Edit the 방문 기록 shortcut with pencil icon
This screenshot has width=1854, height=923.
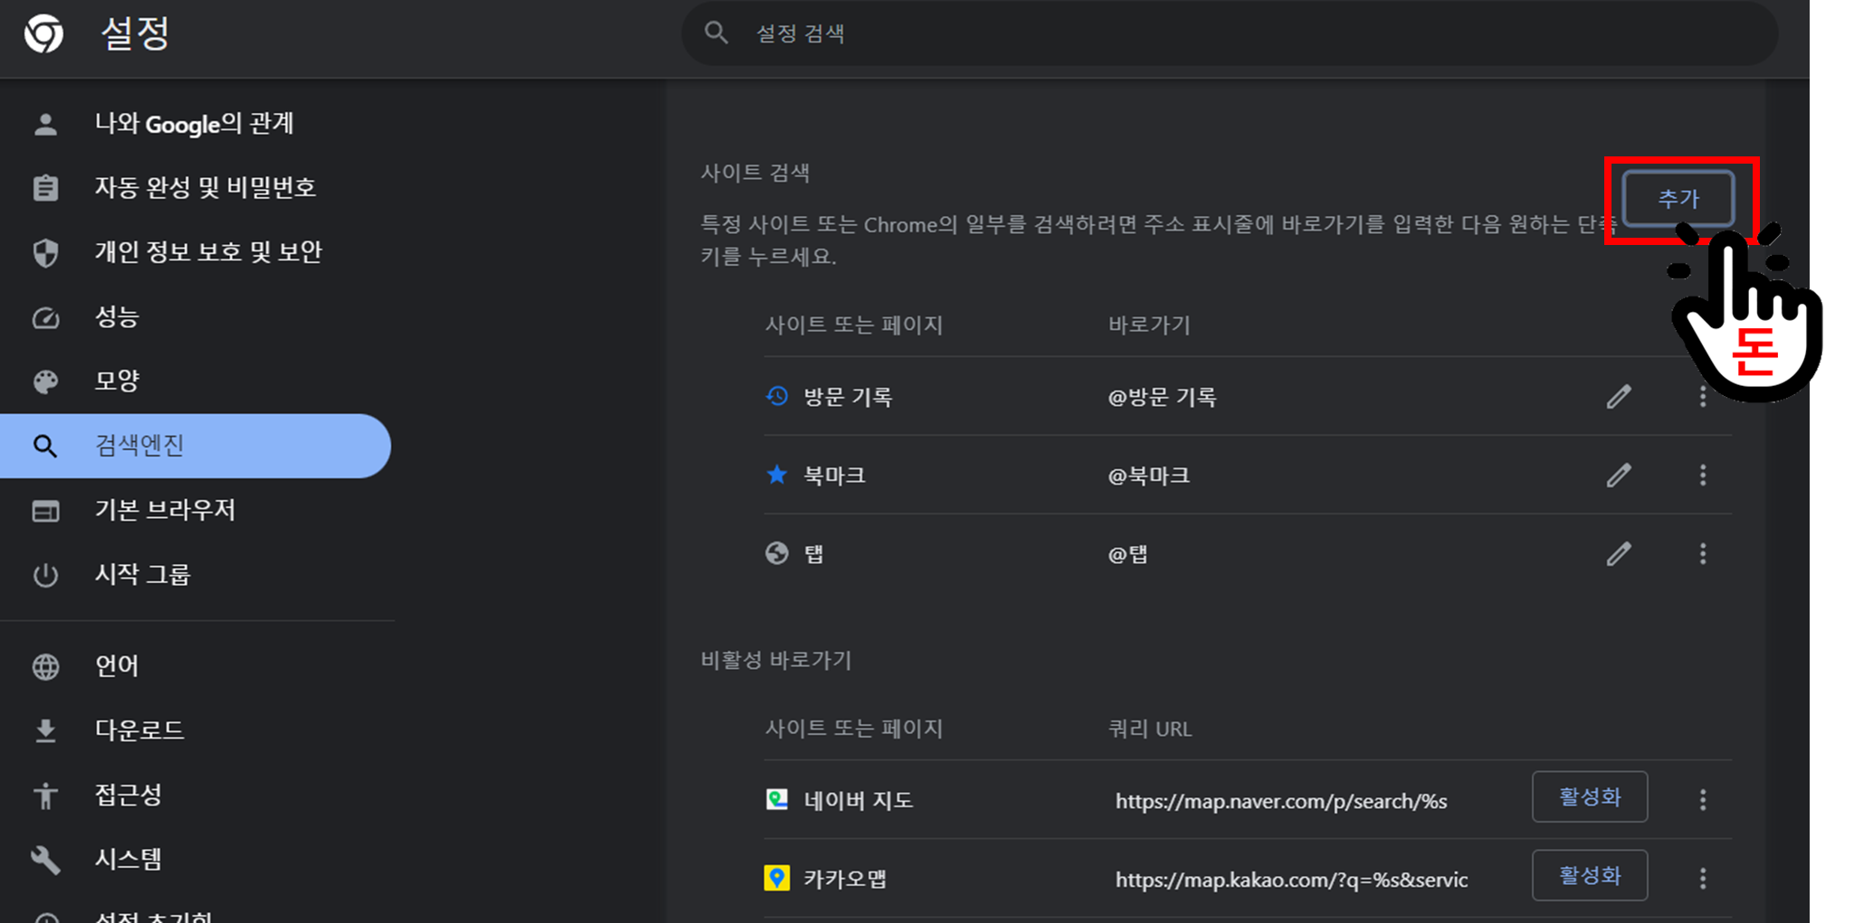click(1619, 397)
